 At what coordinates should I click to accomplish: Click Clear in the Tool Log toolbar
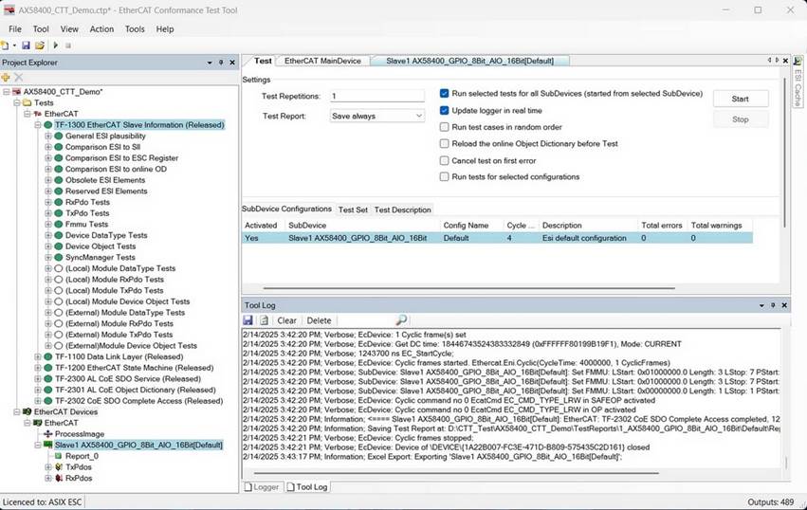[x=286, y=320]
